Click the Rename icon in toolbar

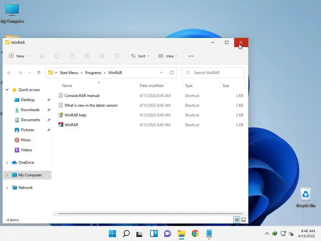(87, 56)
